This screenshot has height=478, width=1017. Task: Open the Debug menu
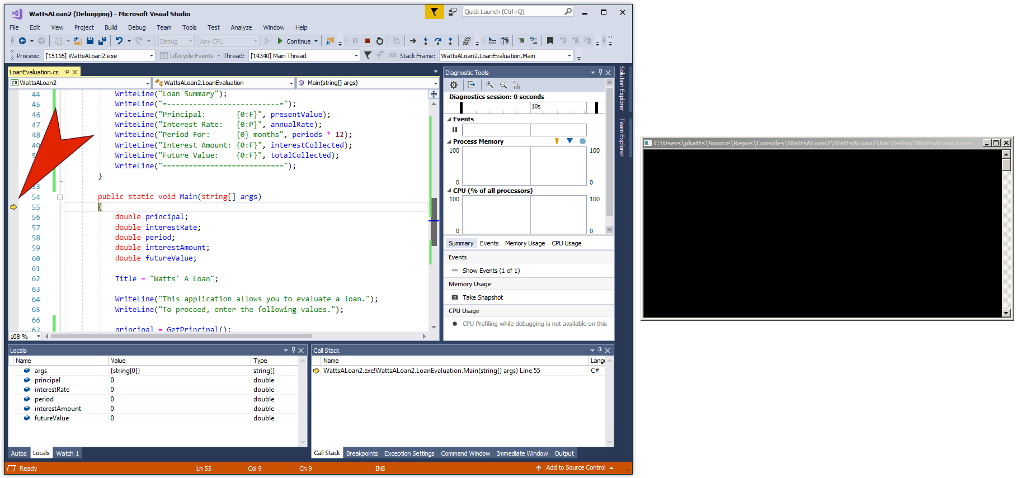pyautogui.click(x=136, y=27)
